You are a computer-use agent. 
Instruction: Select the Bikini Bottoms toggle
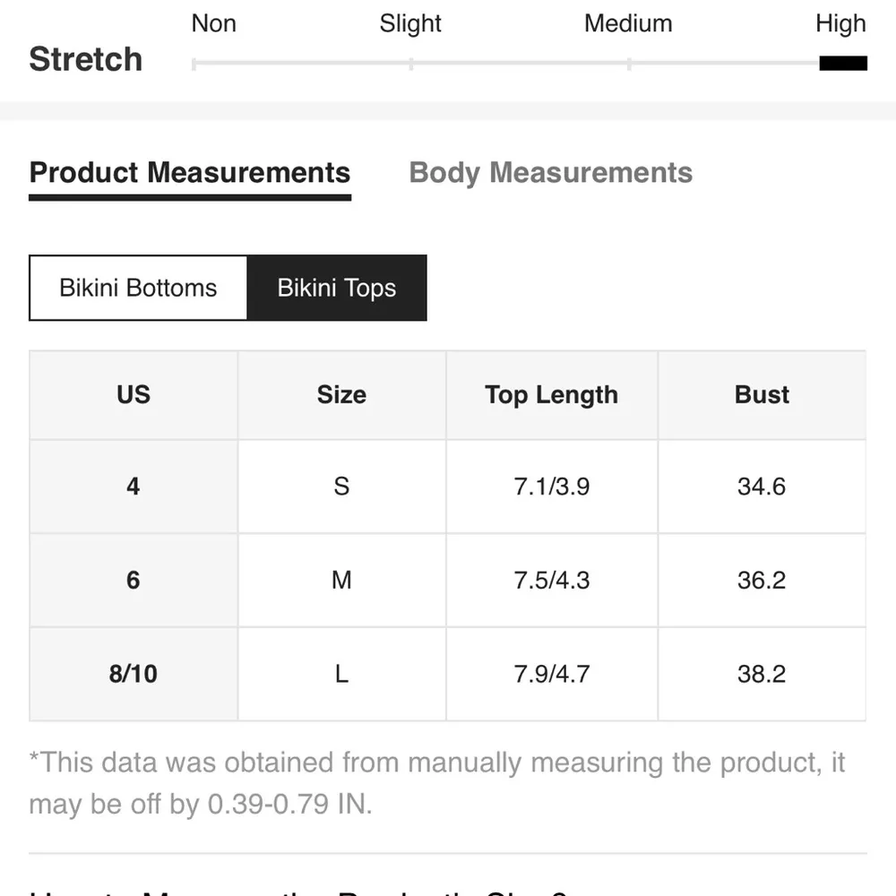tap(138, 288)
